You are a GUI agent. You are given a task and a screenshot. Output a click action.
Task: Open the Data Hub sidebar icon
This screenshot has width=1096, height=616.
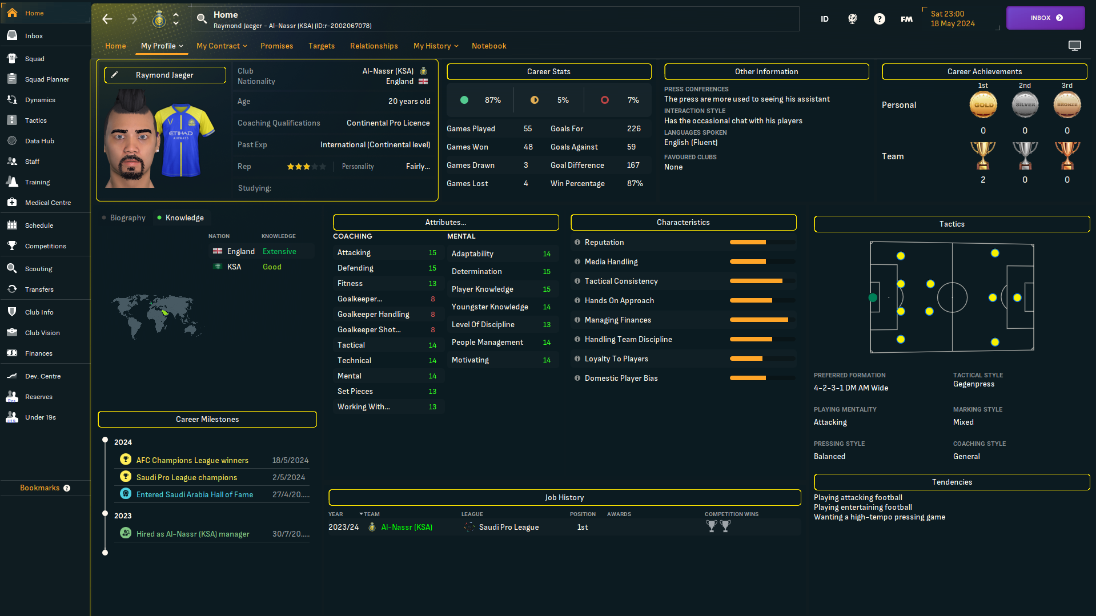12,140
